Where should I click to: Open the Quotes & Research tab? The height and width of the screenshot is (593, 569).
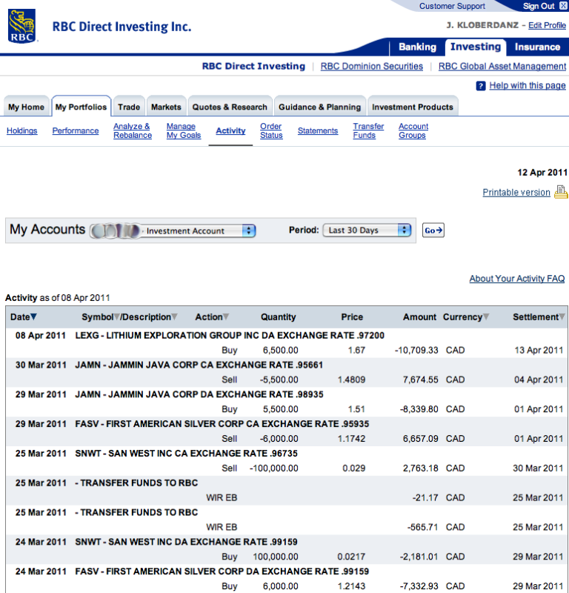click(230, 107)
